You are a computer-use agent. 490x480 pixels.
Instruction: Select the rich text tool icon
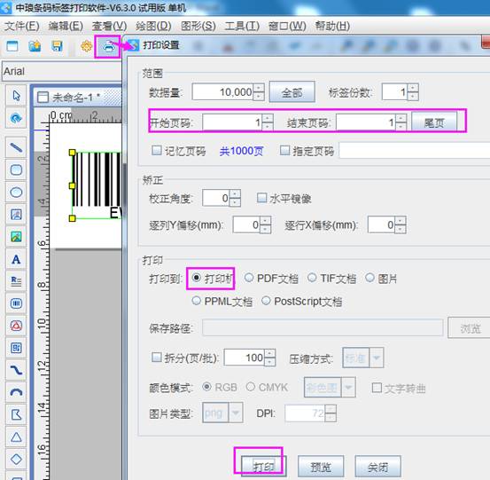click(16, 281)
